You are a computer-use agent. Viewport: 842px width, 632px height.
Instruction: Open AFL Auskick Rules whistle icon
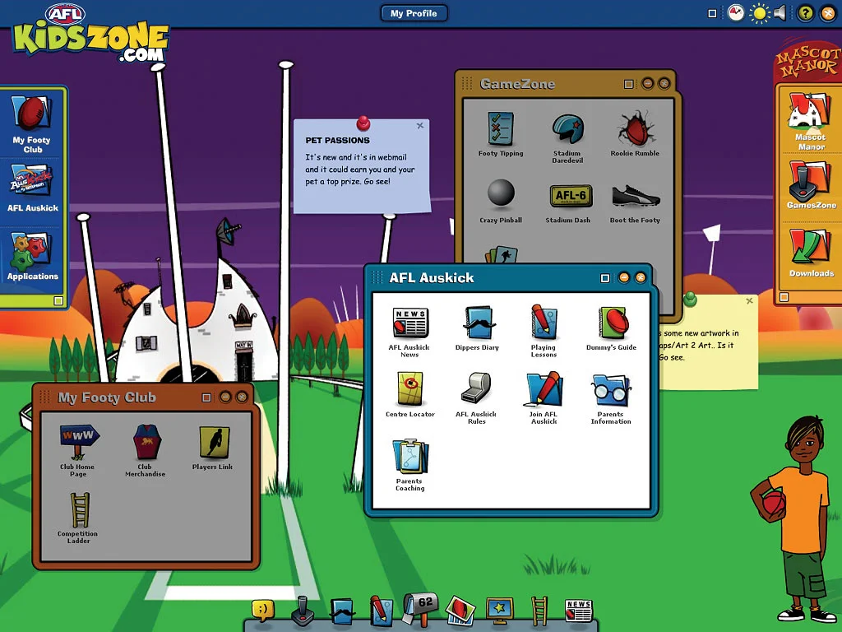(x=476, y=398)
